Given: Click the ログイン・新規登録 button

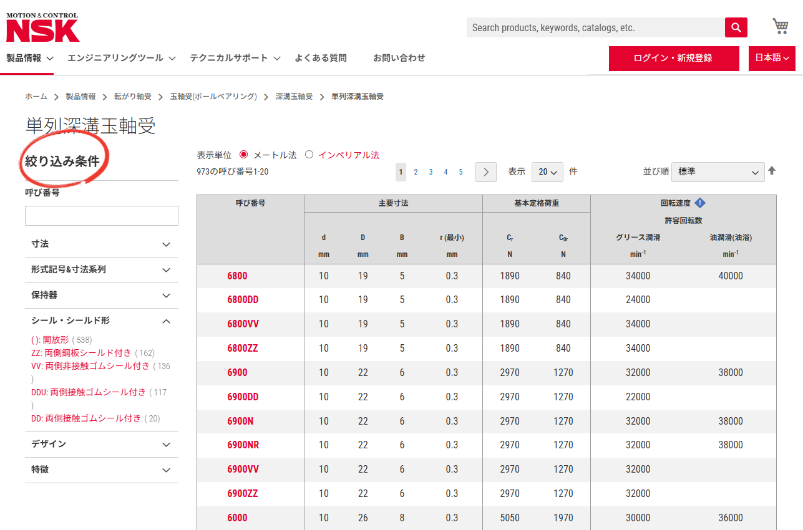Looking at the screenshot, I should pos(674,58).
